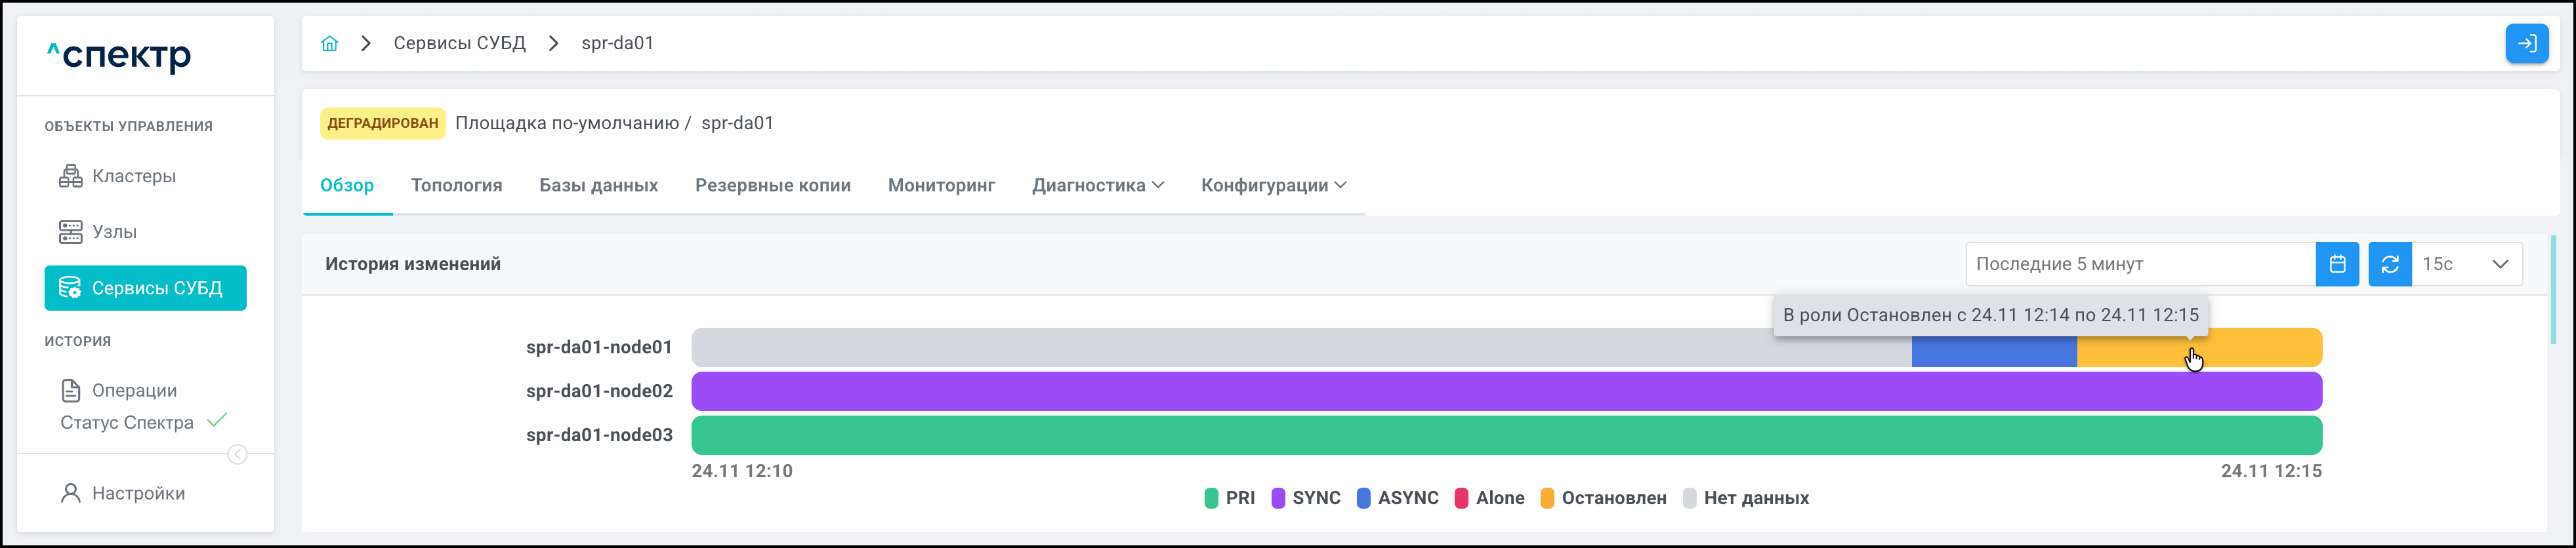Open Кластеры in the sidebar
The image size is (2576, 548).
[133, 177]
